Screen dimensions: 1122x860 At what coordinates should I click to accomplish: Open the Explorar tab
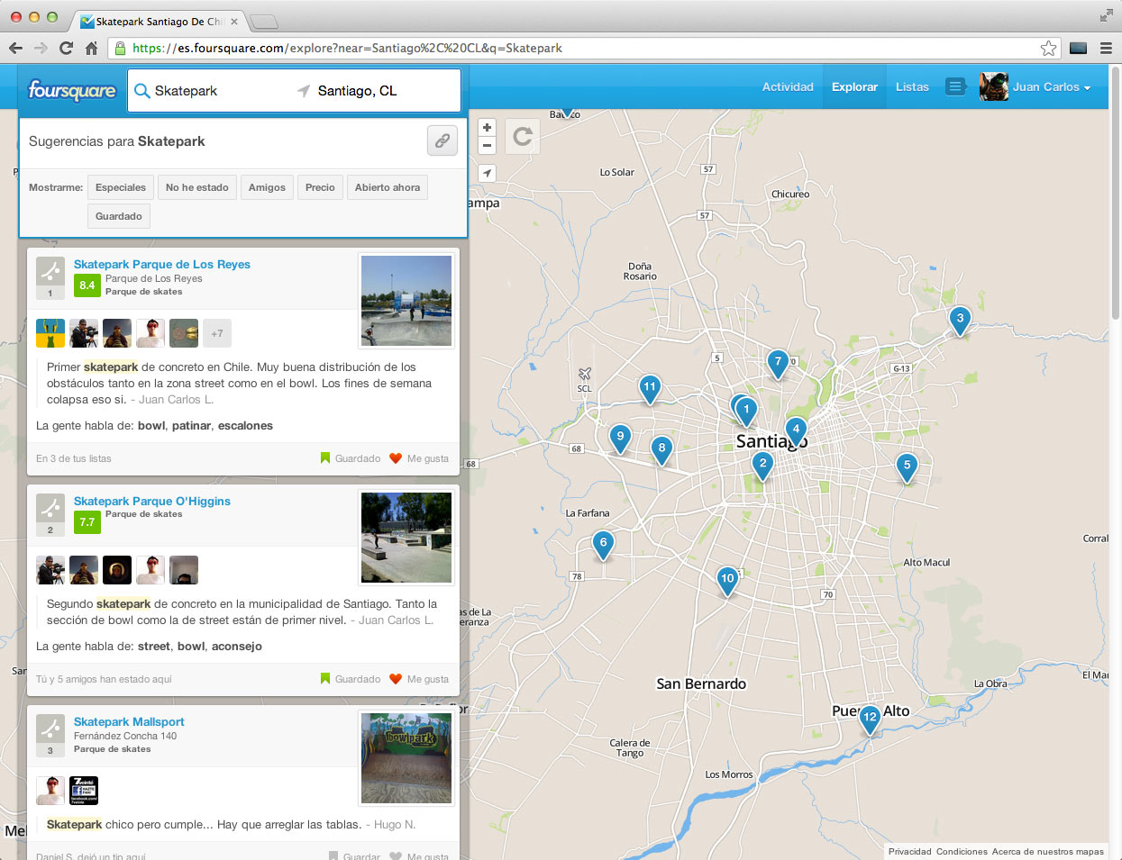(x=854, y=86)
